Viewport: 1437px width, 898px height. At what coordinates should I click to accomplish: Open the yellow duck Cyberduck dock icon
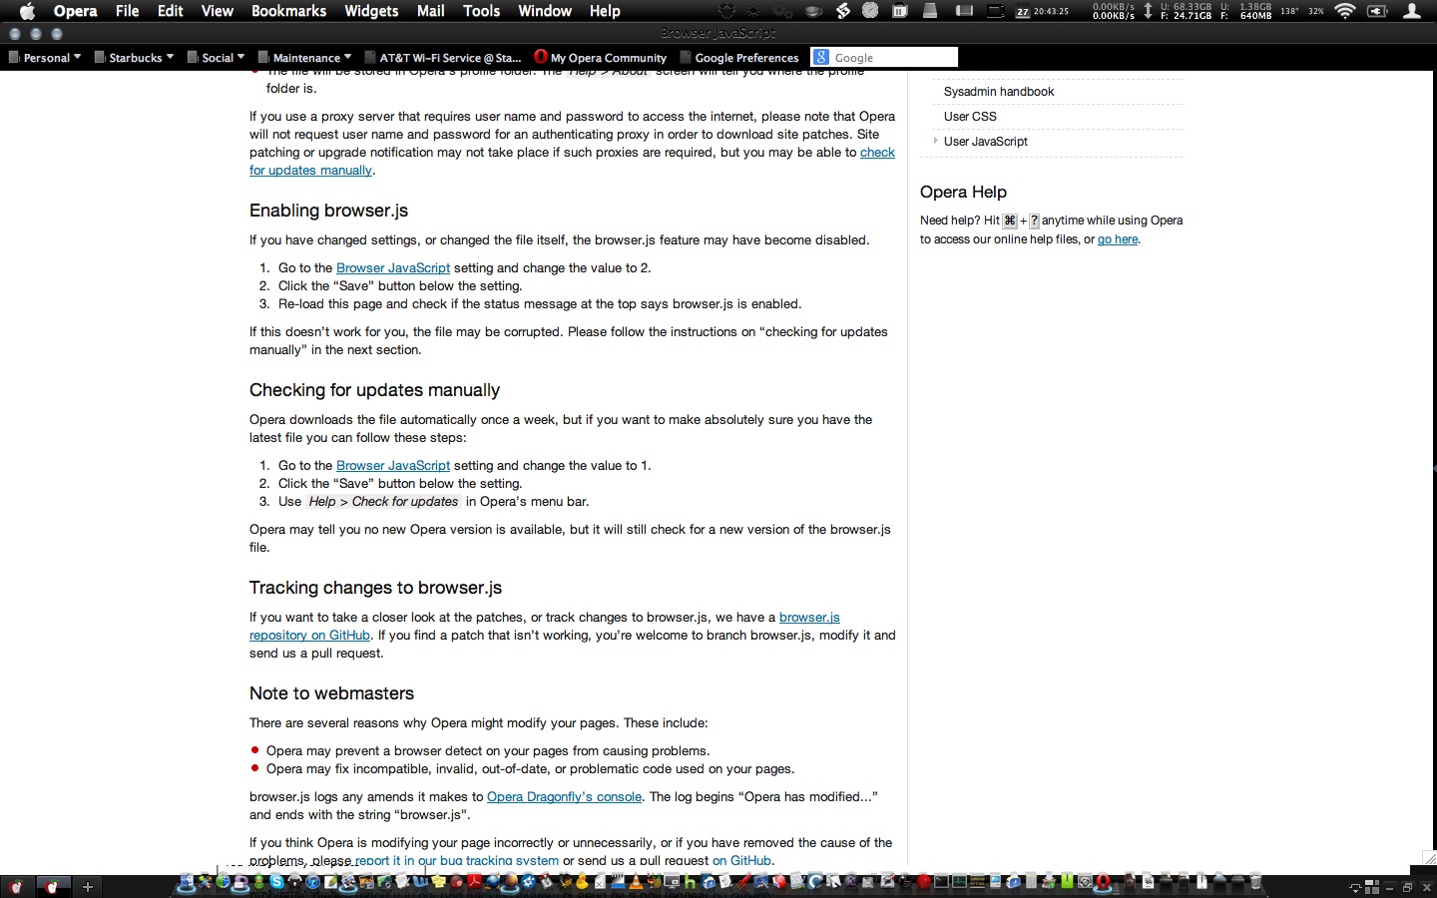[582, 881]
